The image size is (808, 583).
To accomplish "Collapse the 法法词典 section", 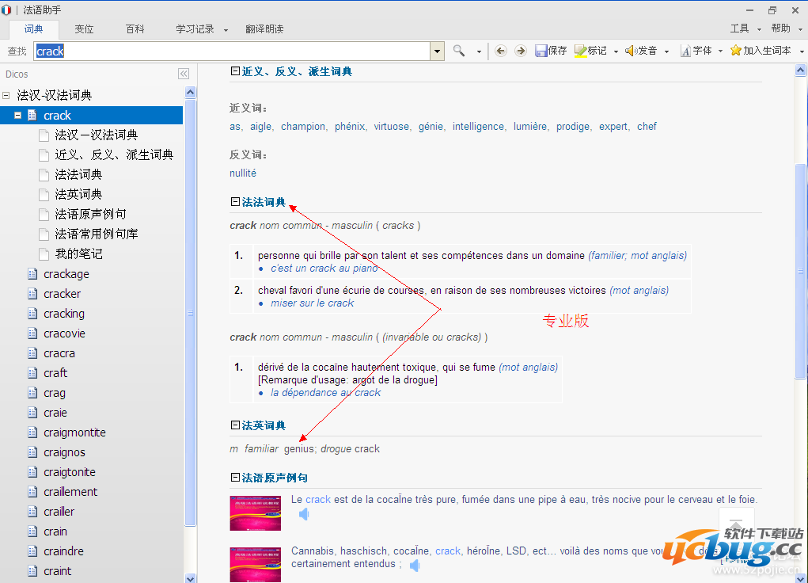I will pos(235,202).
